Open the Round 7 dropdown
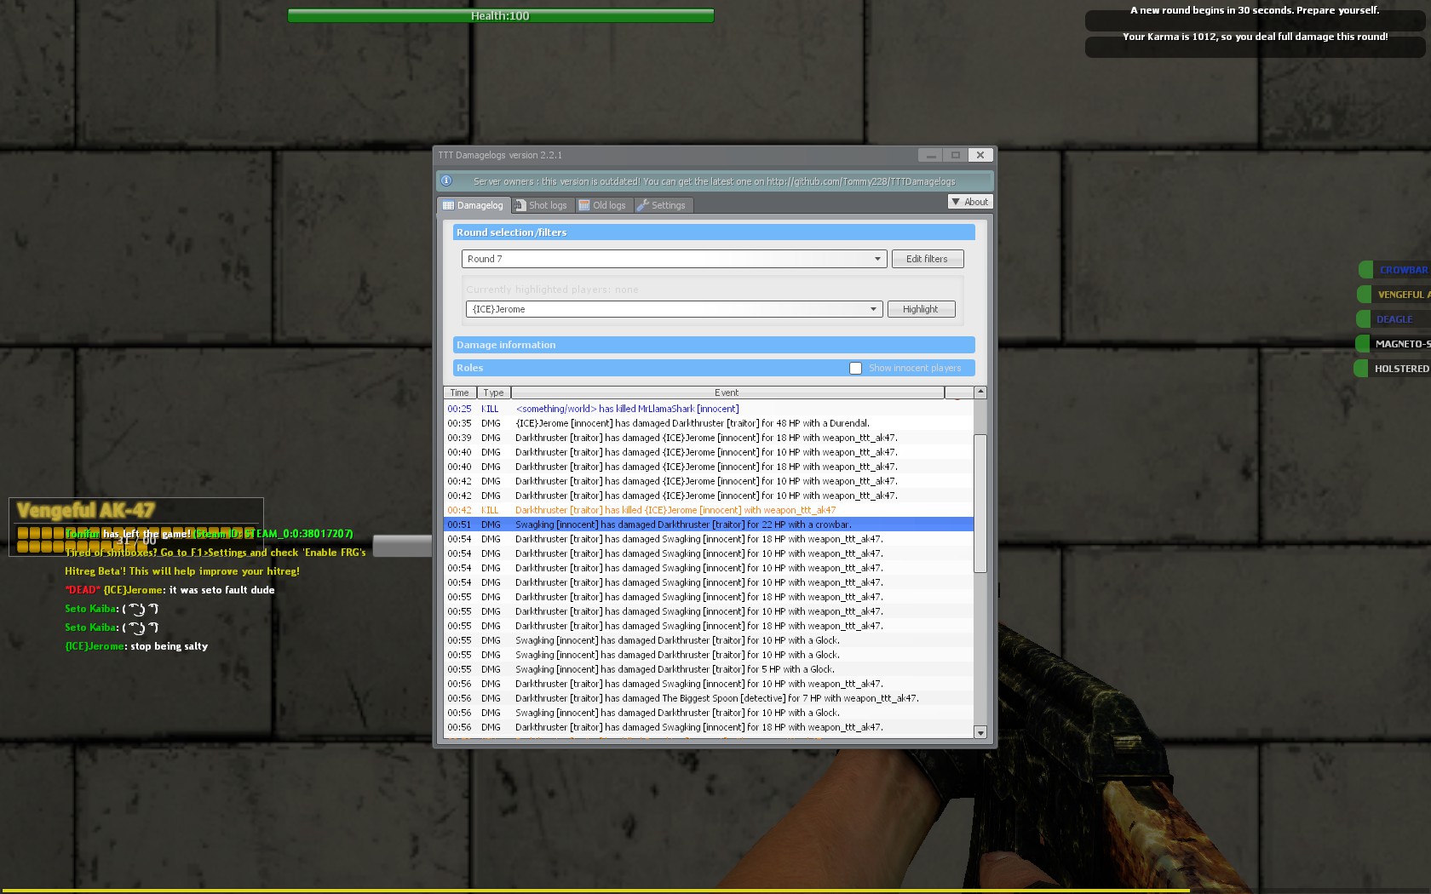Image resolution: width=1431 pixels, height=894 pixels. [x=877, y=259]
